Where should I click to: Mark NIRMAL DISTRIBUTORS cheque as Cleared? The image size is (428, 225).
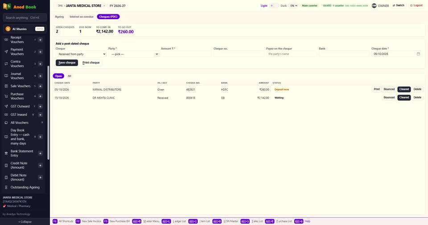tap(404, 89)
